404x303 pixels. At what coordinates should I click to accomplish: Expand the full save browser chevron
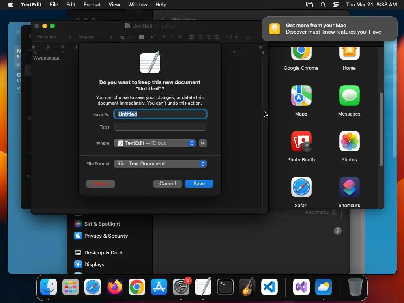203,143
